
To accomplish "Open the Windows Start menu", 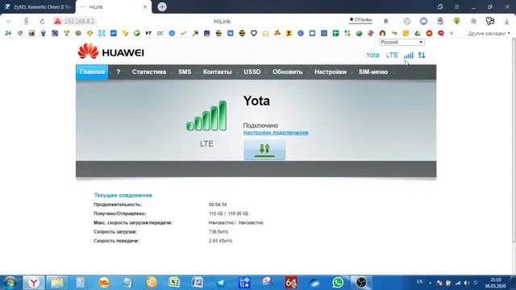I will point(10,283).
